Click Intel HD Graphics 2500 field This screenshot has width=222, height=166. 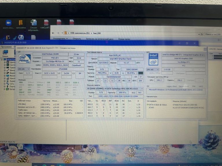[183, 58]
